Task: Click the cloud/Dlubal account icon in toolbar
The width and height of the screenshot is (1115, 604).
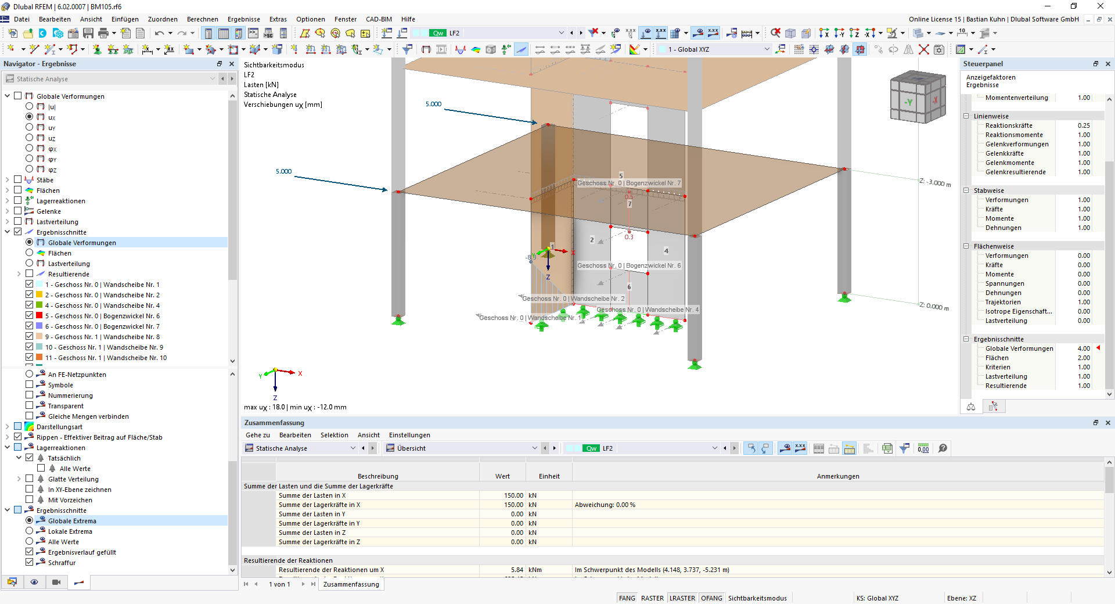Action: click(x=43, y=33)
